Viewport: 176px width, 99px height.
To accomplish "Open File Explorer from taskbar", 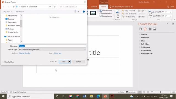I will pos(92,96).
